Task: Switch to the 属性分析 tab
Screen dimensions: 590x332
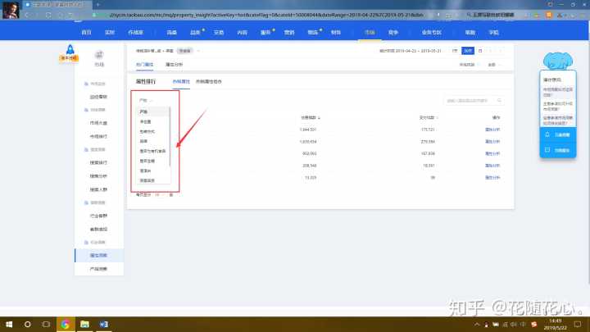Action: (x=174, y=65)
